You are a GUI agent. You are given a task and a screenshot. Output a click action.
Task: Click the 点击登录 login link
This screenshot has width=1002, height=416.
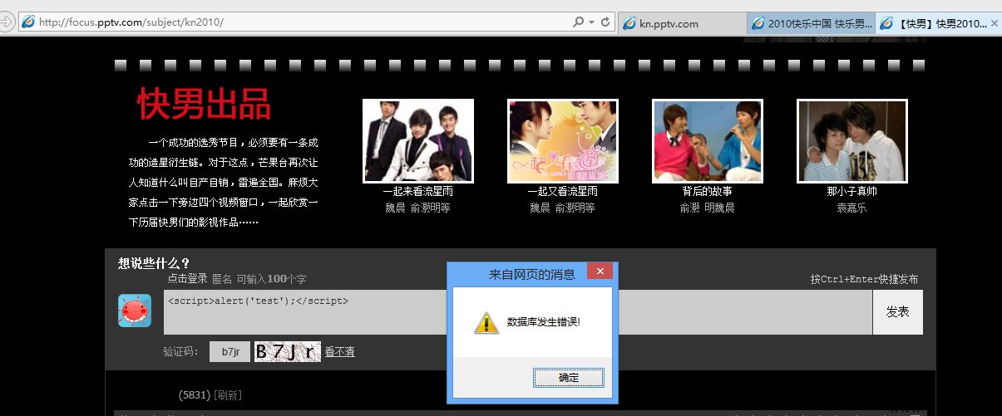click(x=187, y=279)
